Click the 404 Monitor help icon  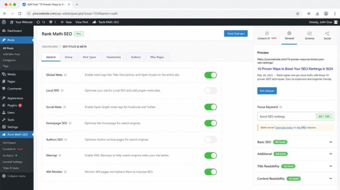click(65, 172)
